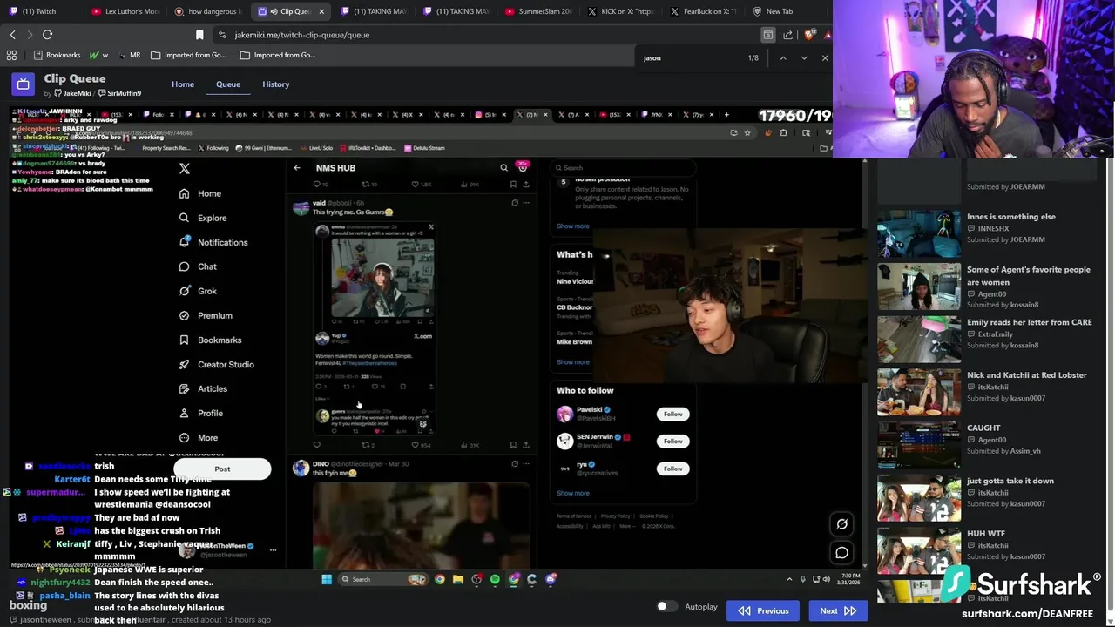Select the 'HUH WTF' clip title

(x=985, y=534)
